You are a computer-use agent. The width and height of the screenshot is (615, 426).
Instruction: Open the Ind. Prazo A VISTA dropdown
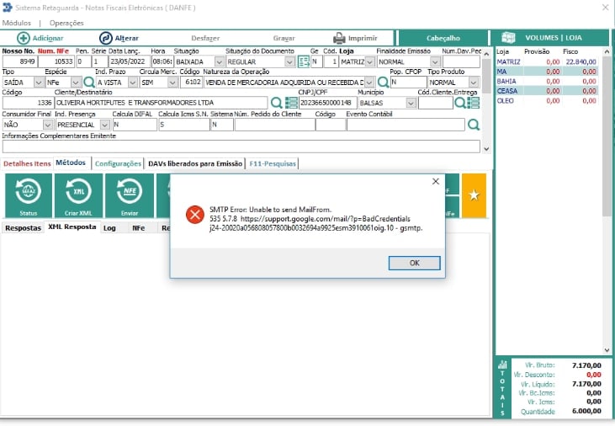point(133,83)
